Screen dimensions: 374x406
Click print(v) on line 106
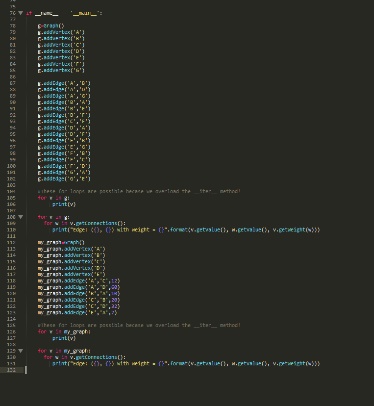click(x=64, y=204)
